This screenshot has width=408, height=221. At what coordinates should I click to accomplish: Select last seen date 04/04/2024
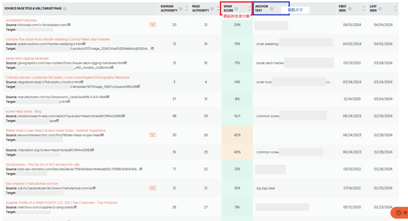[383, 25]
